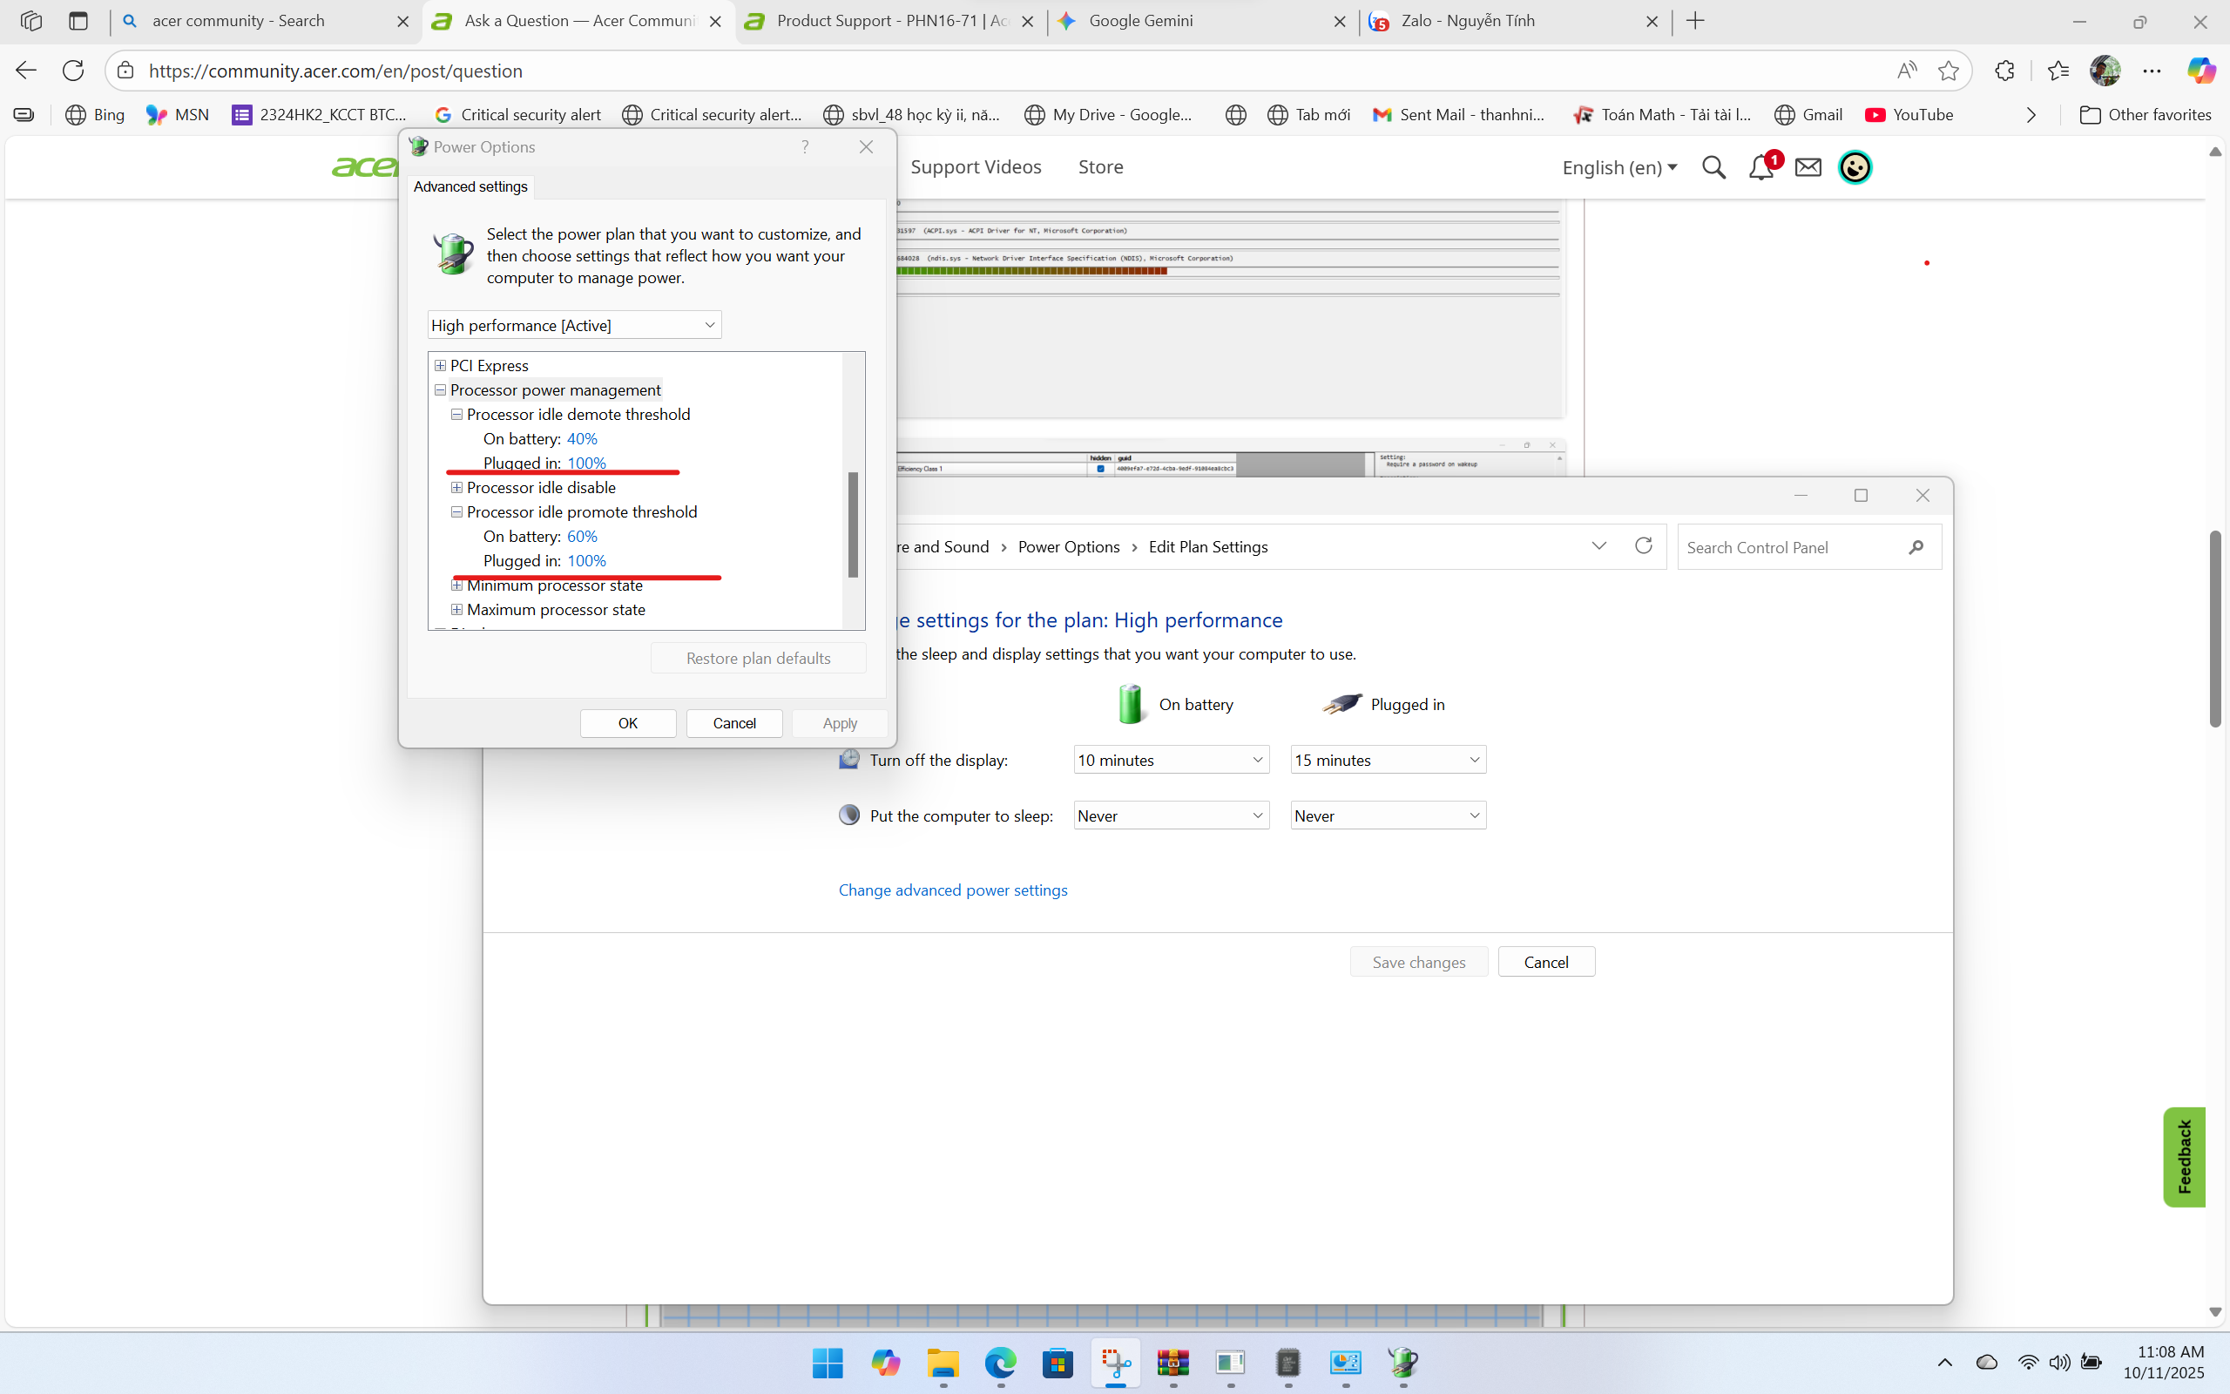Expand Processor idle disable setting
Image resolution: width=2230 pixels, height=1394 pixels.
(x=456, y=488)
